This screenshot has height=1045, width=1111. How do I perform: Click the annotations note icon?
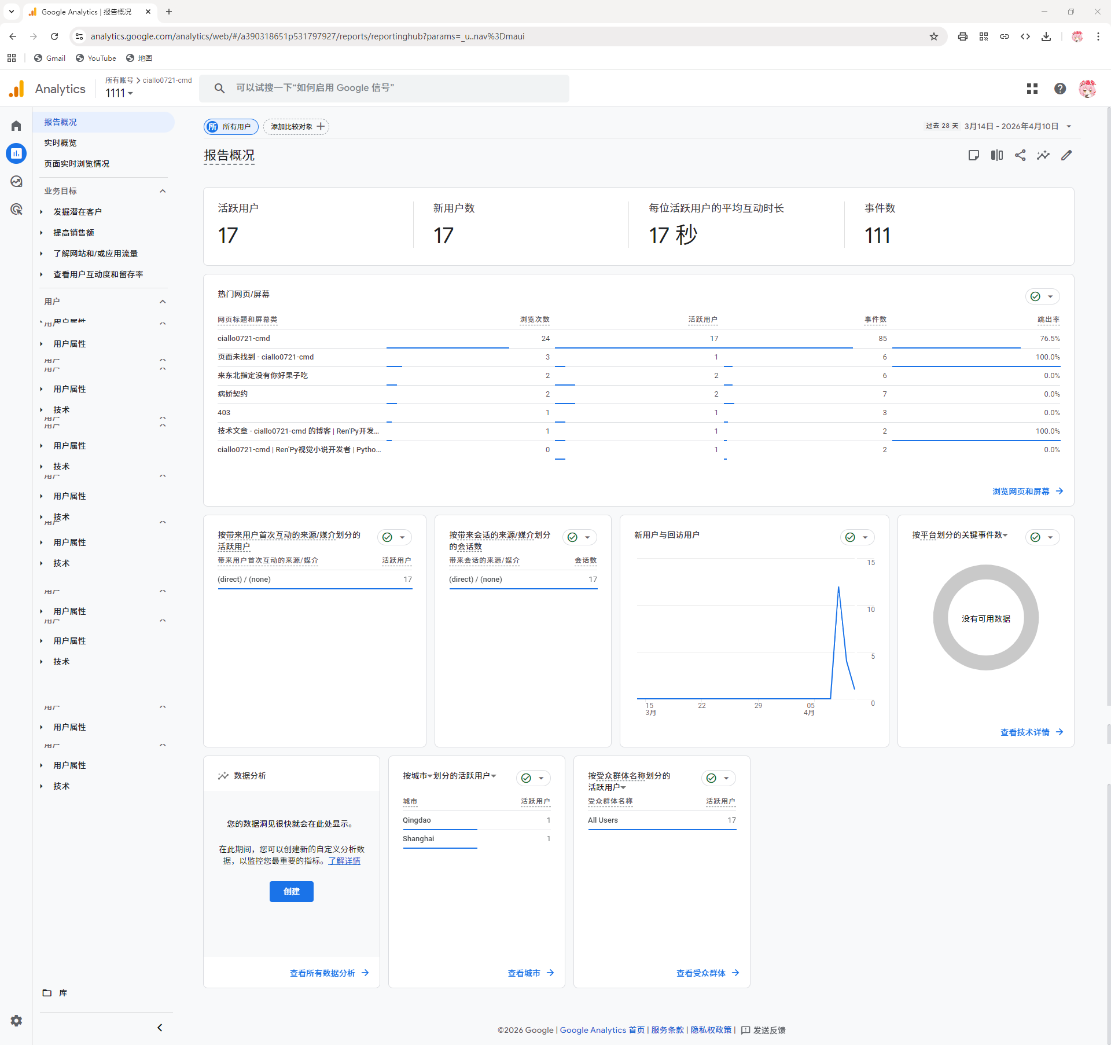click(x=974, y=155)
